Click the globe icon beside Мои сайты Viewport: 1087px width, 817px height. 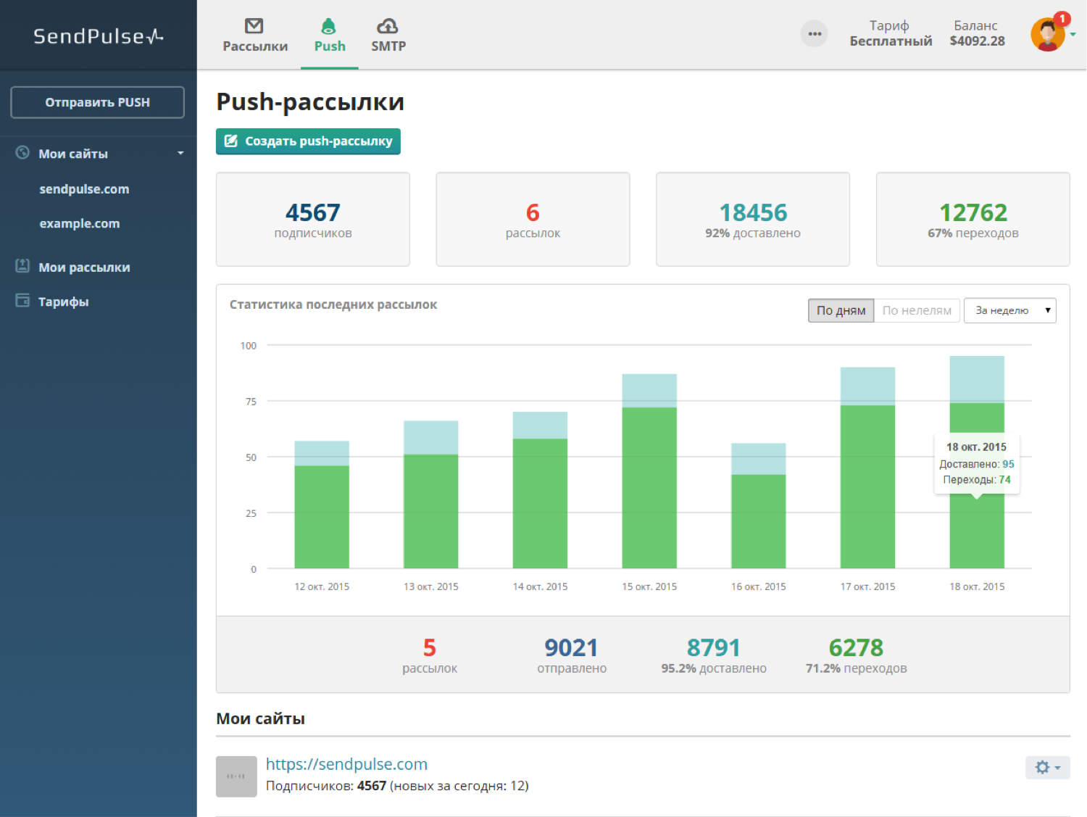coord(23,153)
